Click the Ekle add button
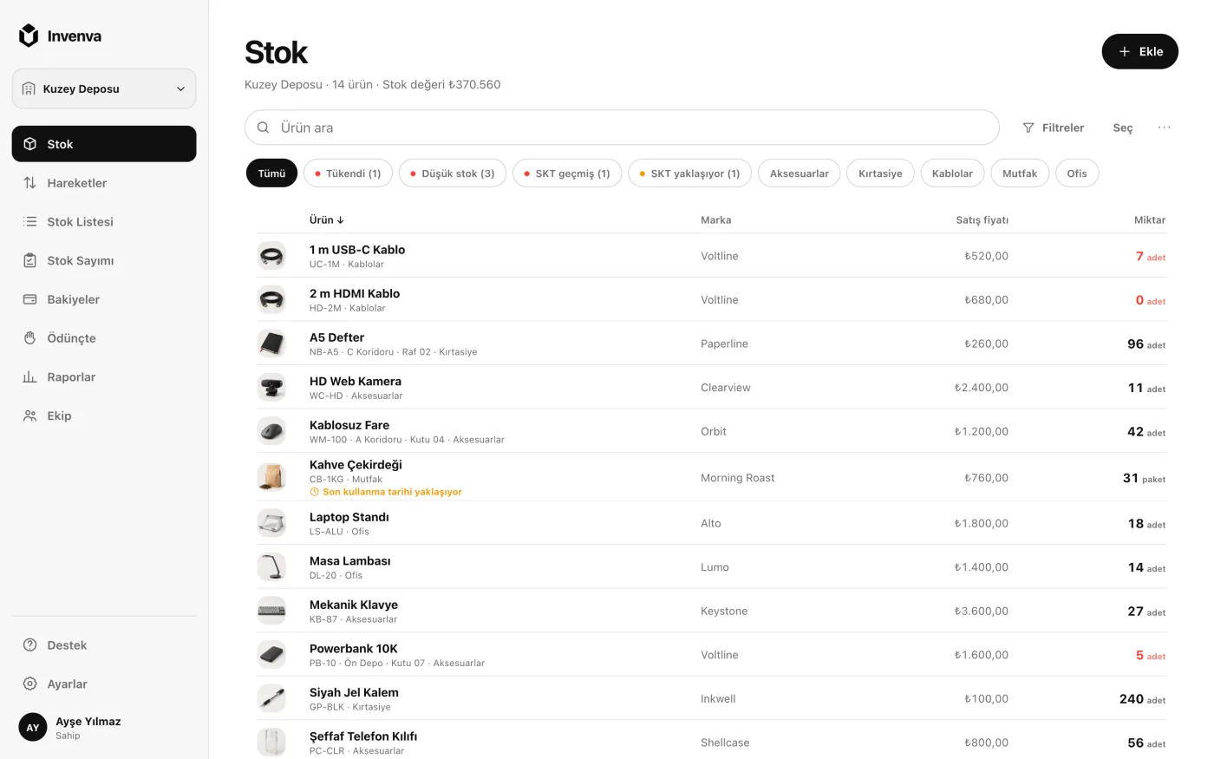Viewport: 1214px width, 759px height. pos(1139,51)
